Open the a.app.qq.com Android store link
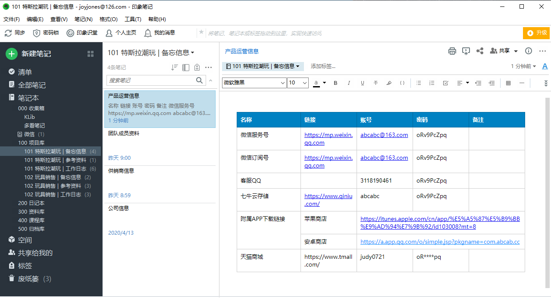This screenshot has width=551, height=298. pyautogui.click(x=440, y=242)
